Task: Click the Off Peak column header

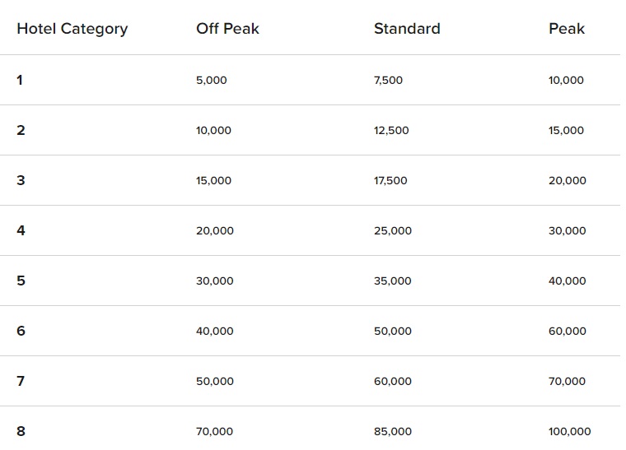Action: (227, 29)
